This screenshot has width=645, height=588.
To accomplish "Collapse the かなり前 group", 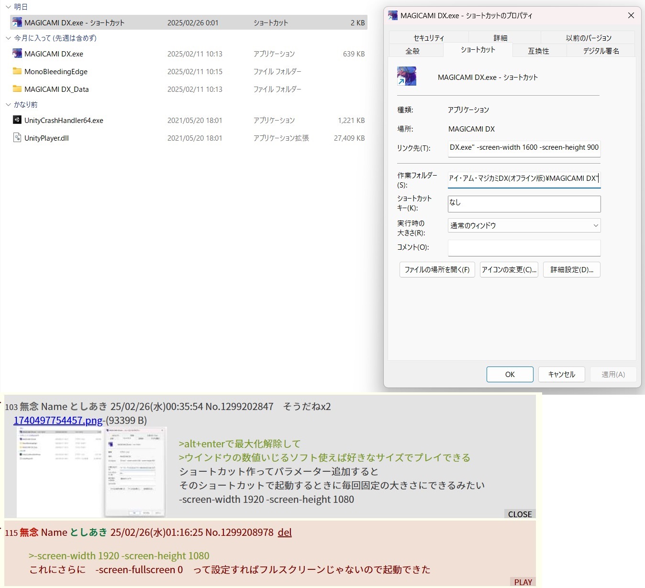I will pos(8,105).
